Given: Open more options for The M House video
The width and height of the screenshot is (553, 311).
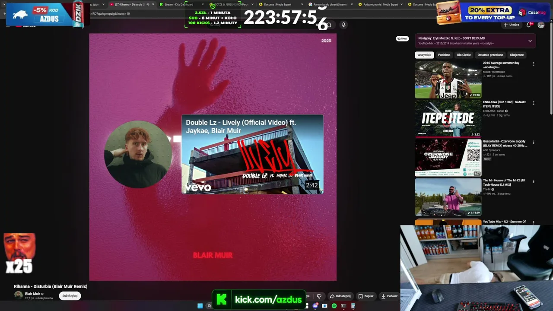Looking at the screenshot, I should (534, 181).
